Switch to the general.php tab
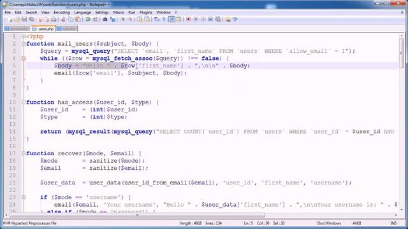This screenshot has height=229, width=408. coord(17,29)
